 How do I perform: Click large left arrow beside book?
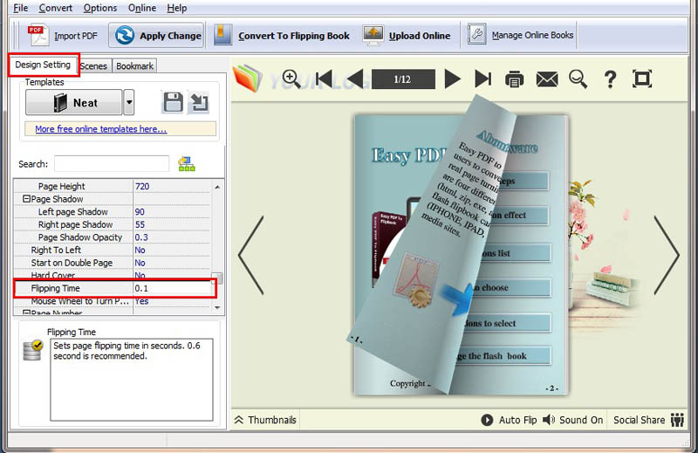251,255
